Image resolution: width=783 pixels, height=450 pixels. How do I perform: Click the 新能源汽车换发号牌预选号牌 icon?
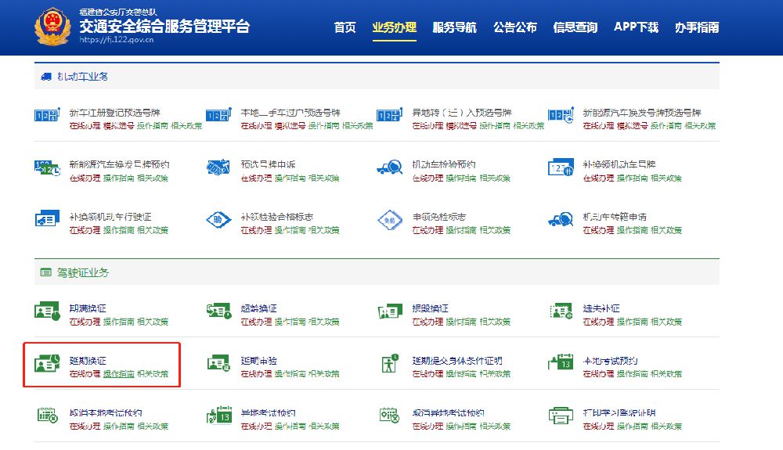pos(561,116)
